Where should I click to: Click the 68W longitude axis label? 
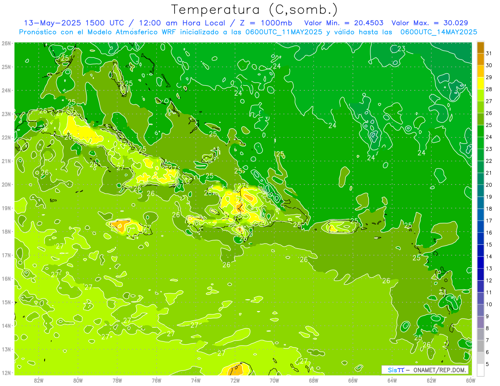[314, 380]
